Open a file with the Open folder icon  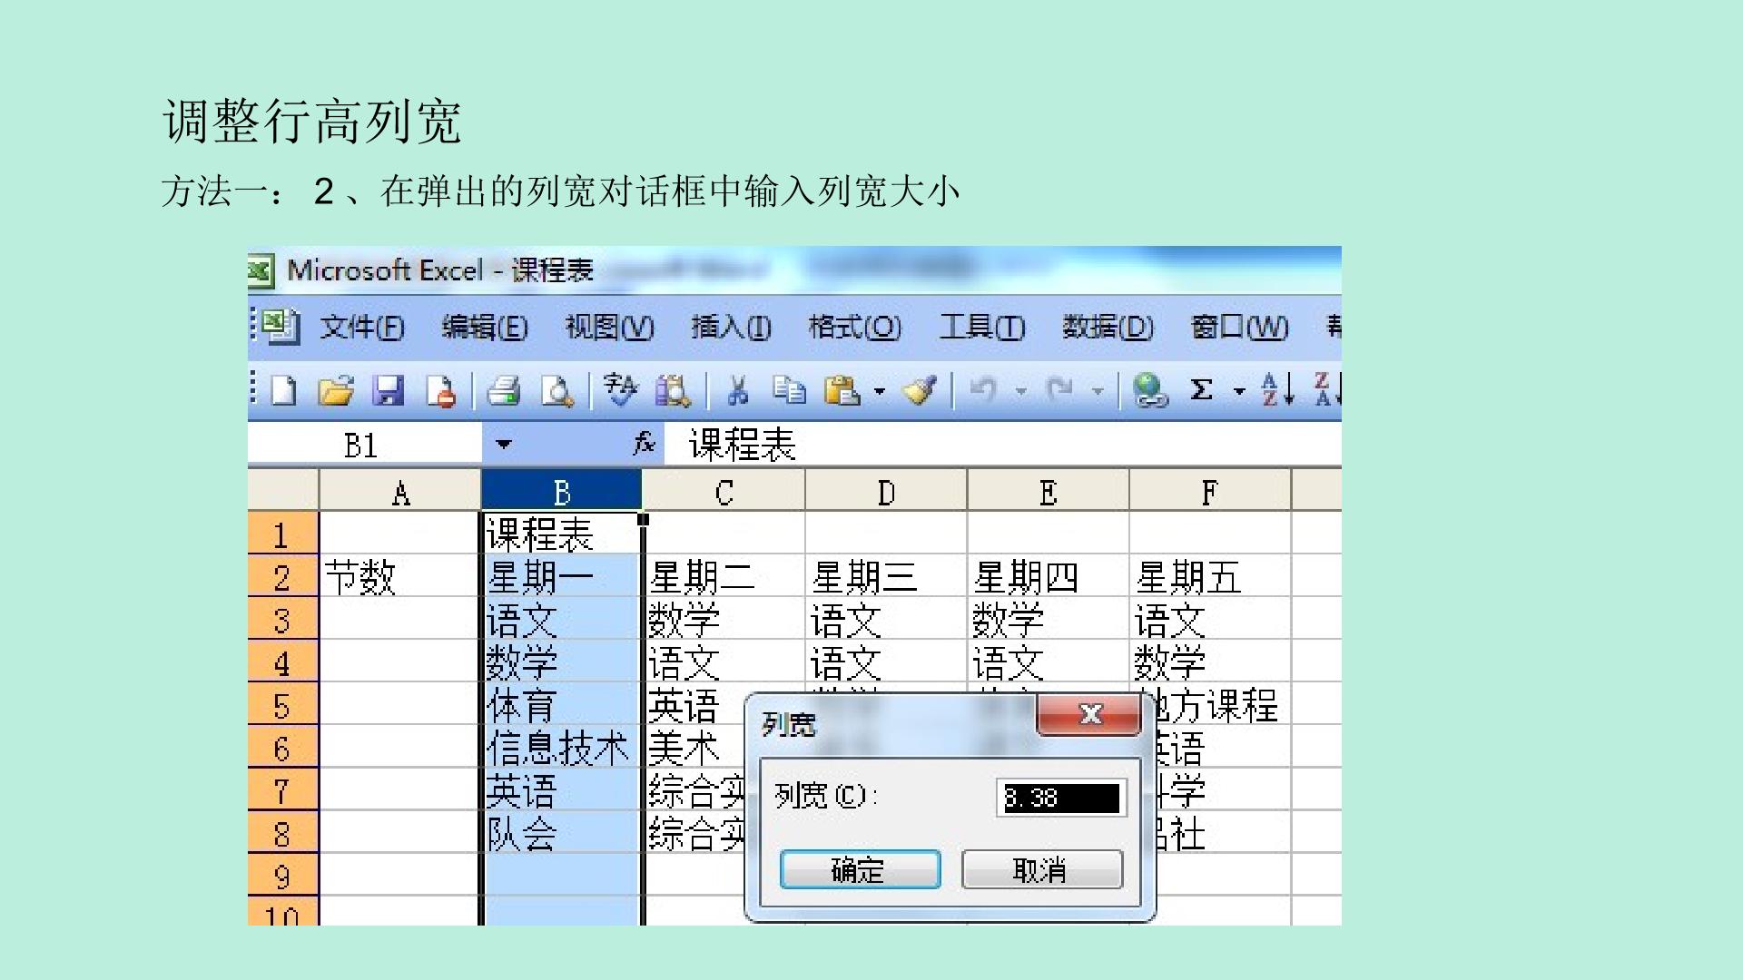point(336,391)
